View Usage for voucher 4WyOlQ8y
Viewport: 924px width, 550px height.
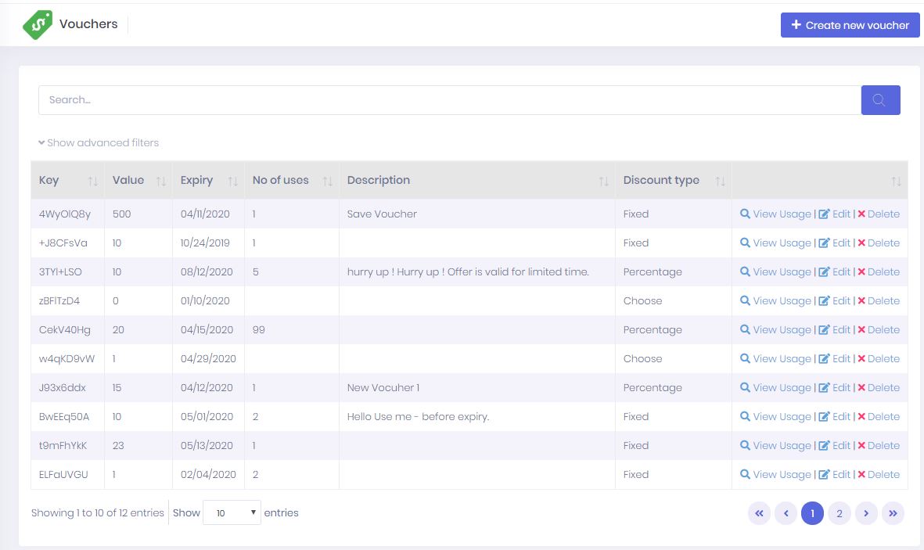[775, 214]
